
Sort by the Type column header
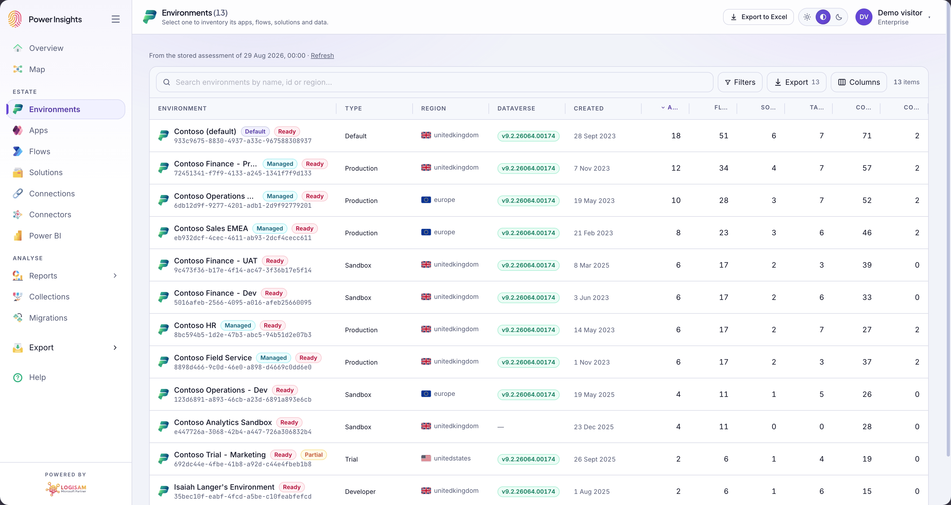[353, 108]
